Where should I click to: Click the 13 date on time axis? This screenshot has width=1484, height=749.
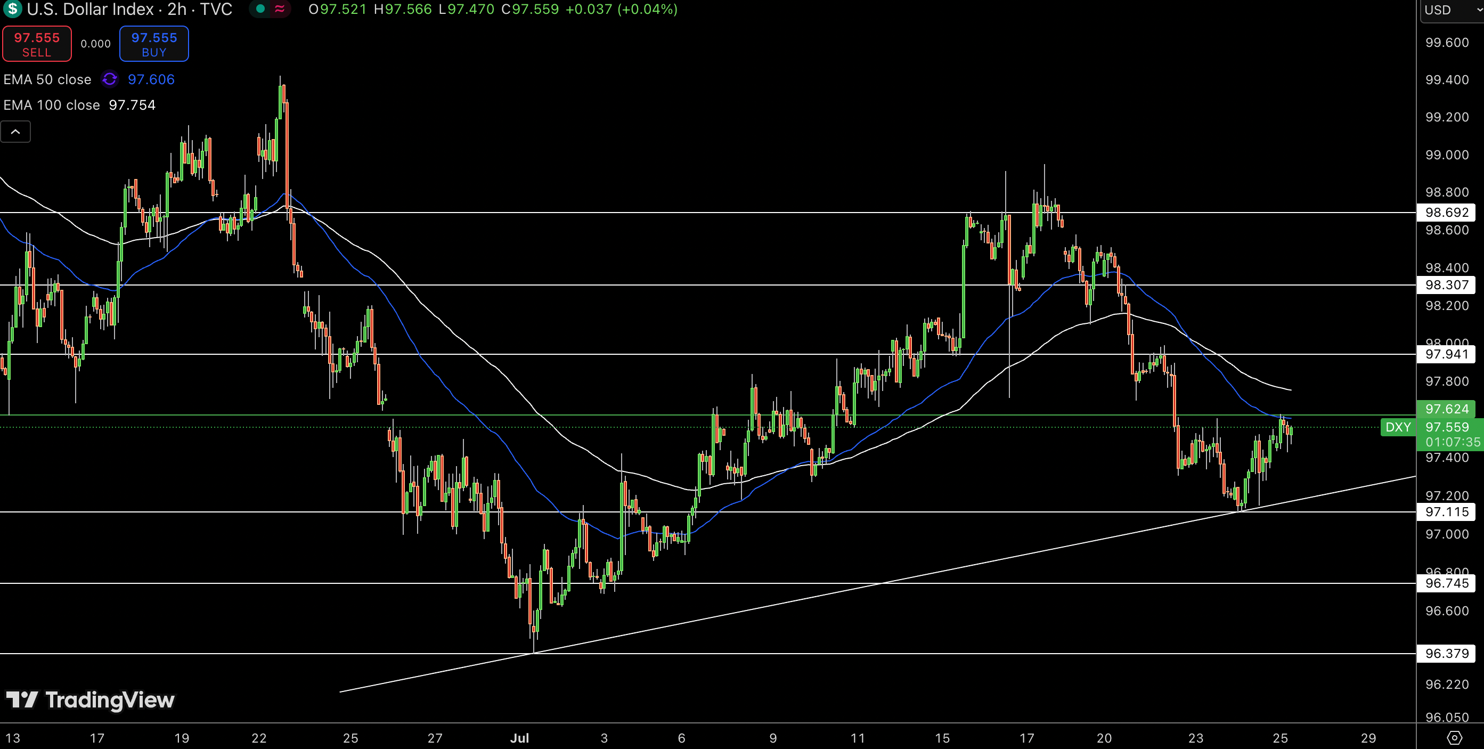pyautogui.click(x=13, y=738)
